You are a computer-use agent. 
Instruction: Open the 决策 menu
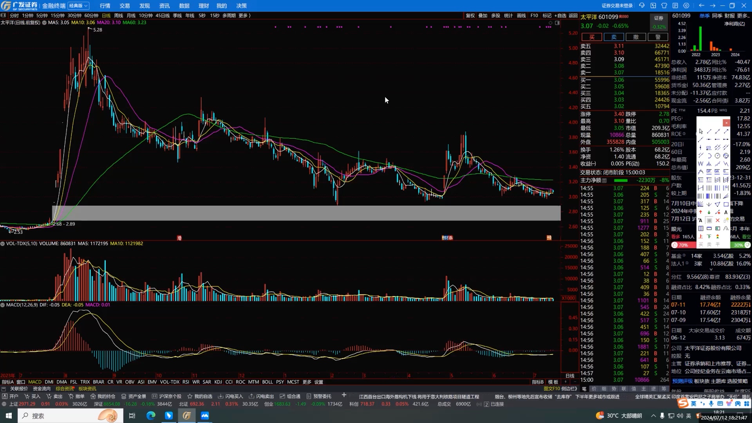[242, 5]
